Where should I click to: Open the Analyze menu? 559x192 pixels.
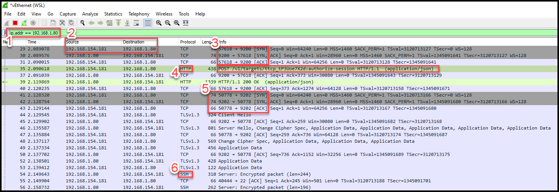90,14
